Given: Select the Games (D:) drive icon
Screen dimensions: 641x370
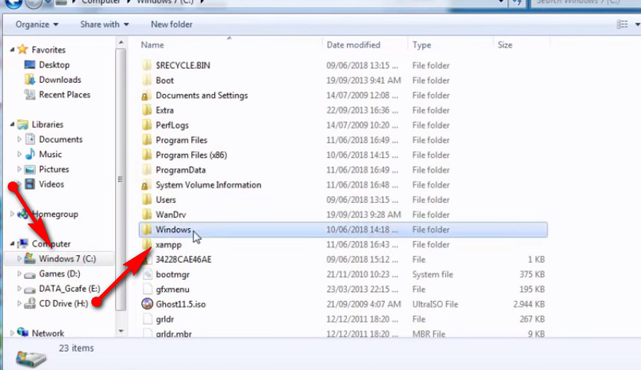Looking at the screenshot, I should click(30, 275).
